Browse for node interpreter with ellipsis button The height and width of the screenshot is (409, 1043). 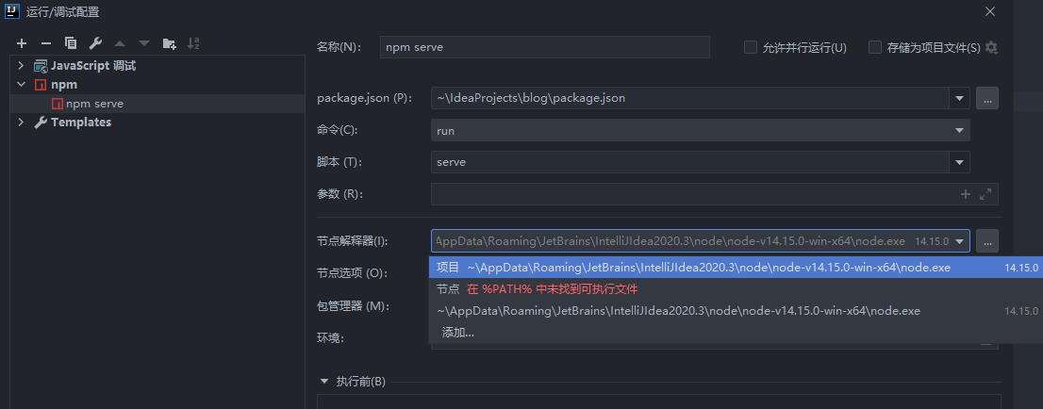(x=987, y=240)
